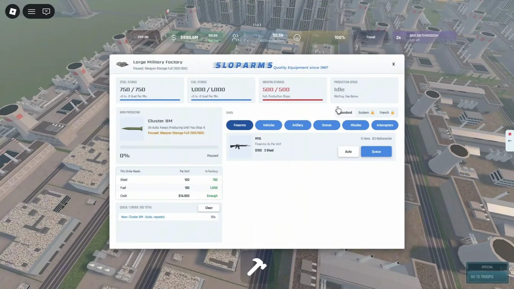Close the factory window with X
This screenshot has height=289, width=514.
point(394,64)
